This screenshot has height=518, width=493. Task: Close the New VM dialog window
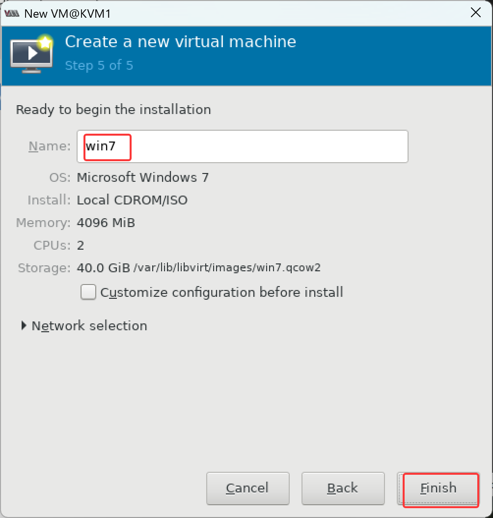[x=475, y=13]
